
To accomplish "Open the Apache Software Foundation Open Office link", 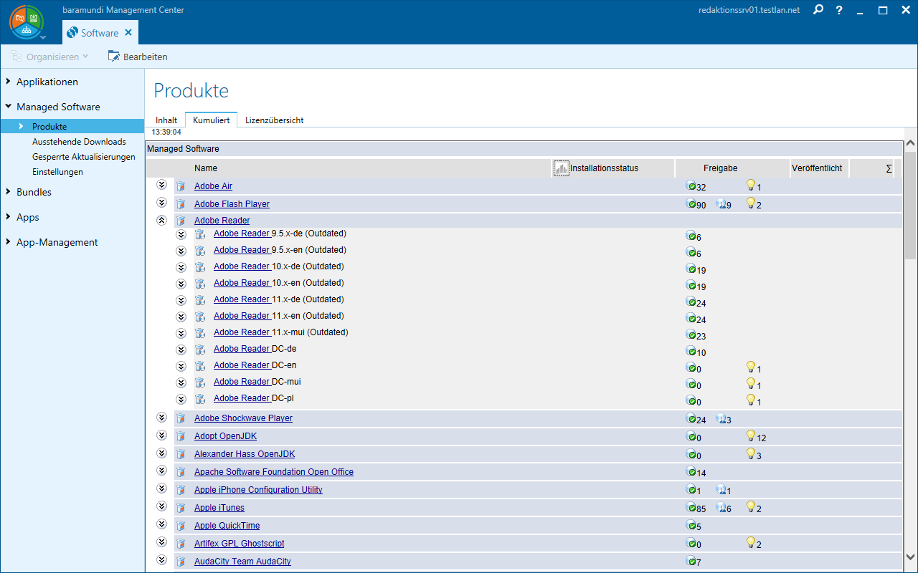I will click(x=273, y=472).
